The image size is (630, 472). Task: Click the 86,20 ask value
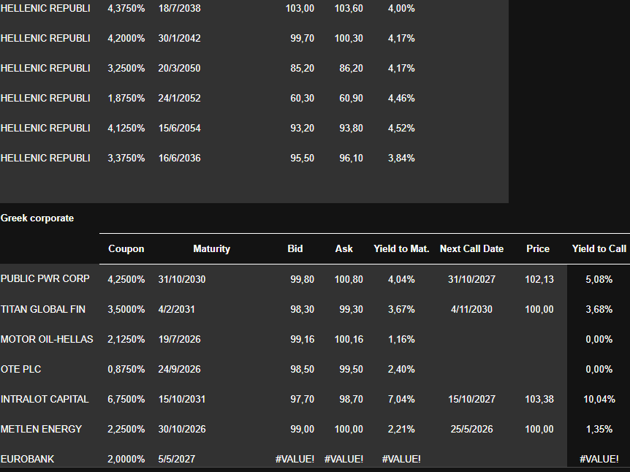click(x=351, y=68)
